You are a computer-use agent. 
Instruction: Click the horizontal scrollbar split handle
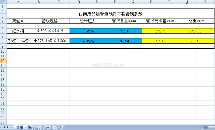(203, 127)
